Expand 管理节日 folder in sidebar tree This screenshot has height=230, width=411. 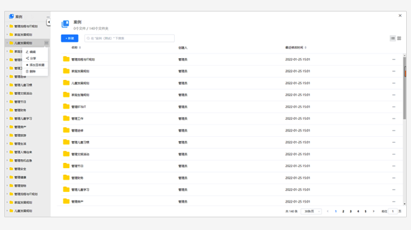click(x=7, y=102)
